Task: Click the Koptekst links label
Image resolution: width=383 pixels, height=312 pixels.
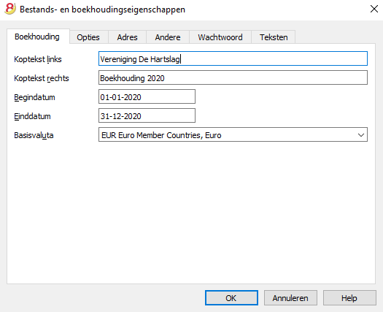Action: pos(38,59)
